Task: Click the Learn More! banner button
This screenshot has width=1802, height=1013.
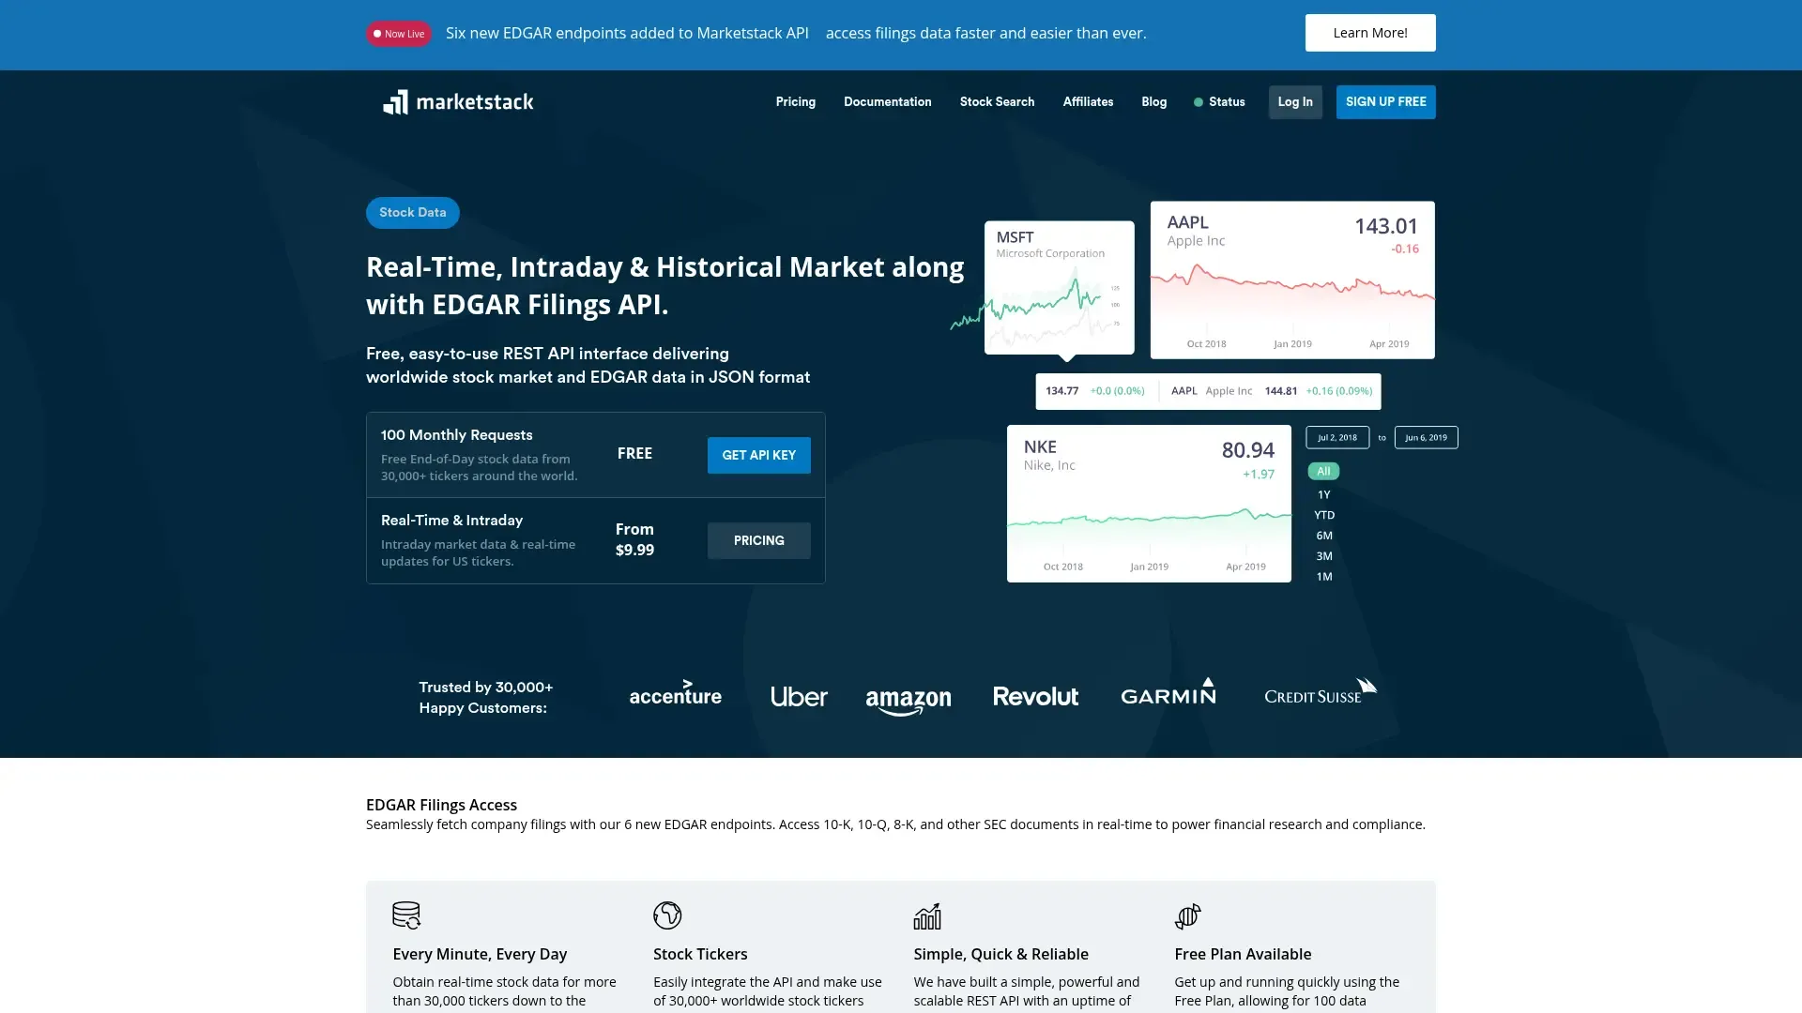Action: pos(1369,33)
